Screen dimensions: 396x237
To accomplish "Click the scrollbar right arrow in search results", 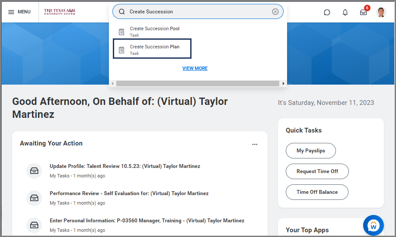I will [x=283, y=83].
